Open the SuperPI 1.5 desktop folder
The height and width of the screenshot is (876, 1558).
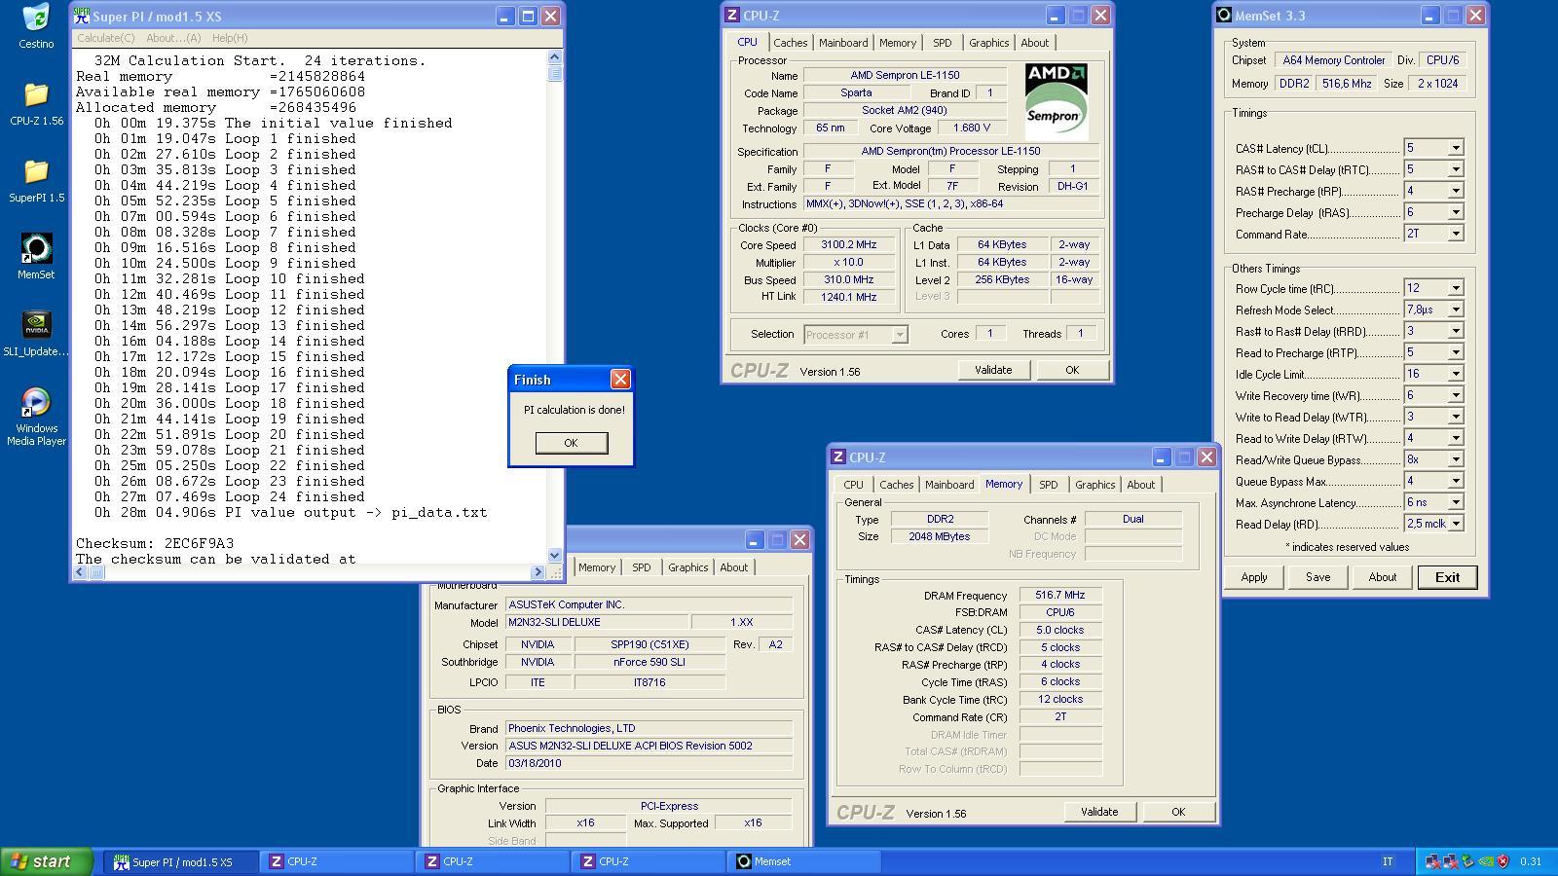pyautogui.click(x=36, y=180)
